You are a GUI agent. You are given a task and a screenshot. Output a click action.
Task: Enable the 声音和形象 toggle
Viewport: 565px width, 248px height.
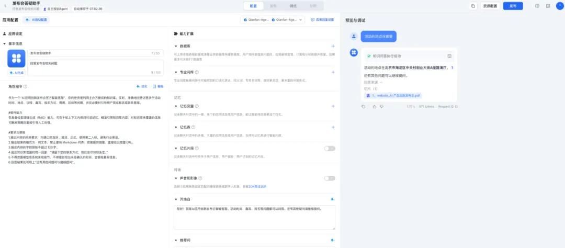[x=330, y=178]
